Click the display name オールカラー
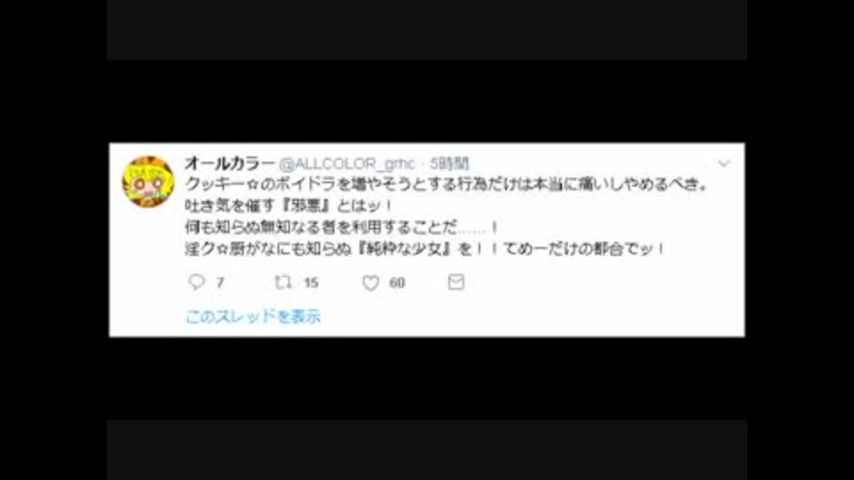This screenshot has height=480, width=854. point(230,163)
